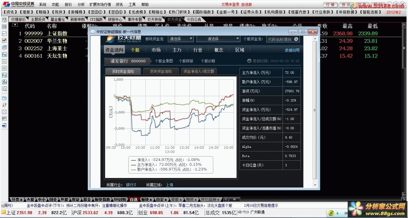Switch to the 行情报价 tab
Viewport: 408px width, 218px height.
[x=19, y=19]
